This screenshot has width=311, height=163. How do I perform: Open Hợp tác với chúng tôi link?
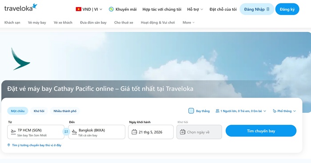[x=162, y=9]
